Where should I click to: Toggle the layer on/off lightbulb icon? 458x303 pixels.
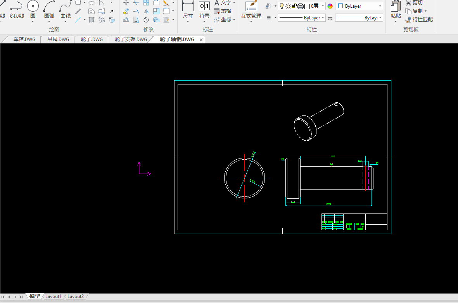[282, 6]
